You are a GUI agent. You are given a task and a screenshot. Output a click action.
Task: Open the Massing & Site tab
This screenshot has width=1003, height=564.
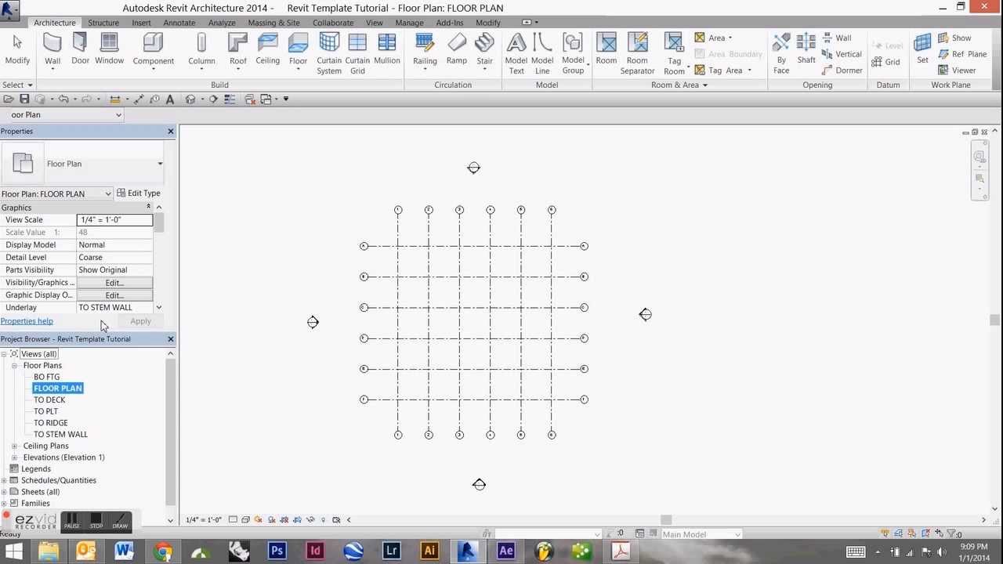click(x=273, y=23)
